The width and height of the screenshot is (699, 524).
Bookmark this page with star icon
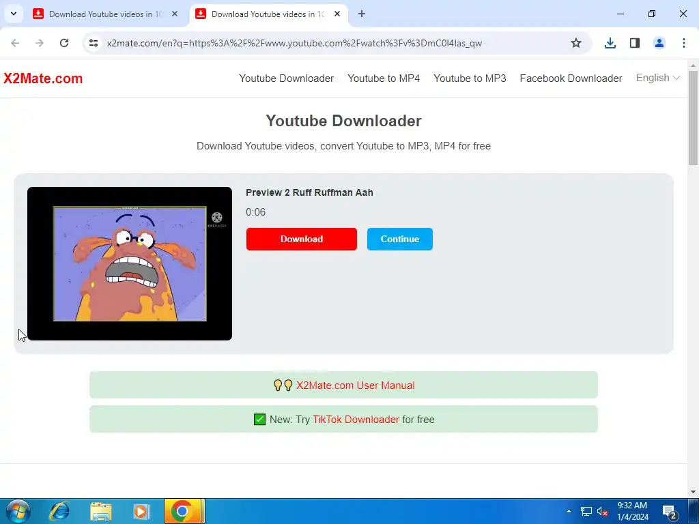pos(576,43)
